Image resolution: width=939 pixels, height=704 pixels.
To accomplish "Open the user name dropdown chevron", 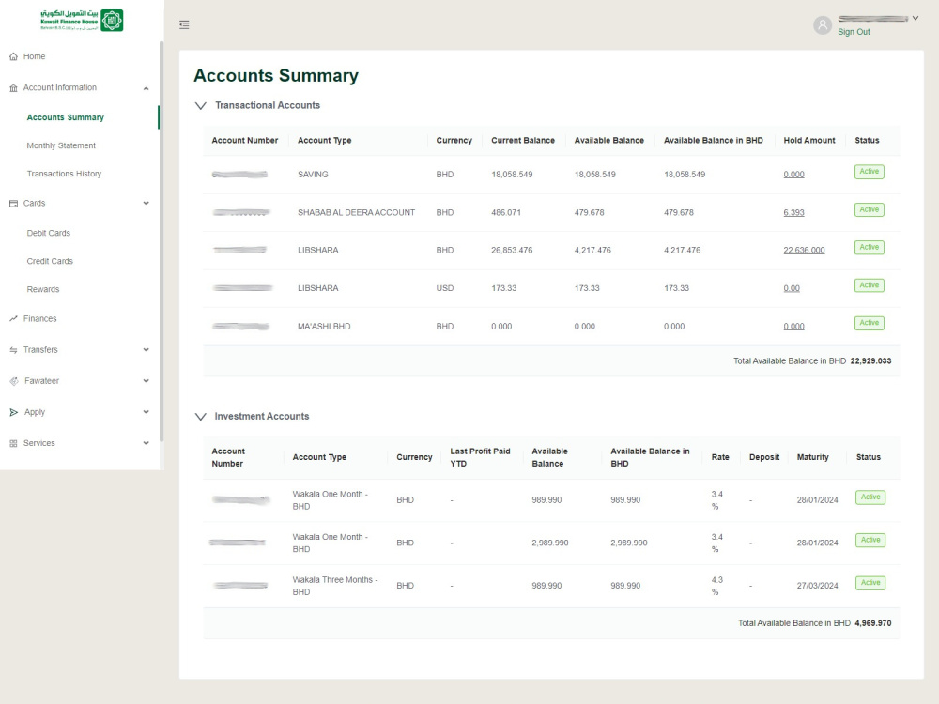I will click(x=915, y=18).
